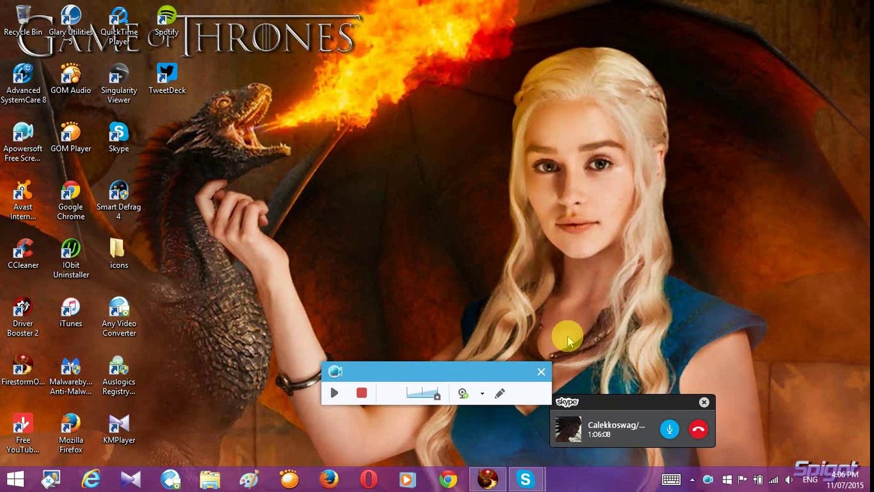This screenshot has height=492, width=874.
Task: Close the Skype call mini window
Action: [x=704, y=402]
